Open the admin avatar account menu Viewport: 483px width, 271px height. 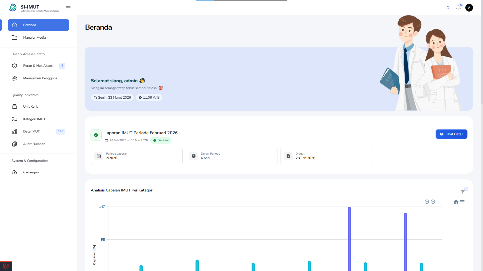pyautogui.click(x=469, y=8)
